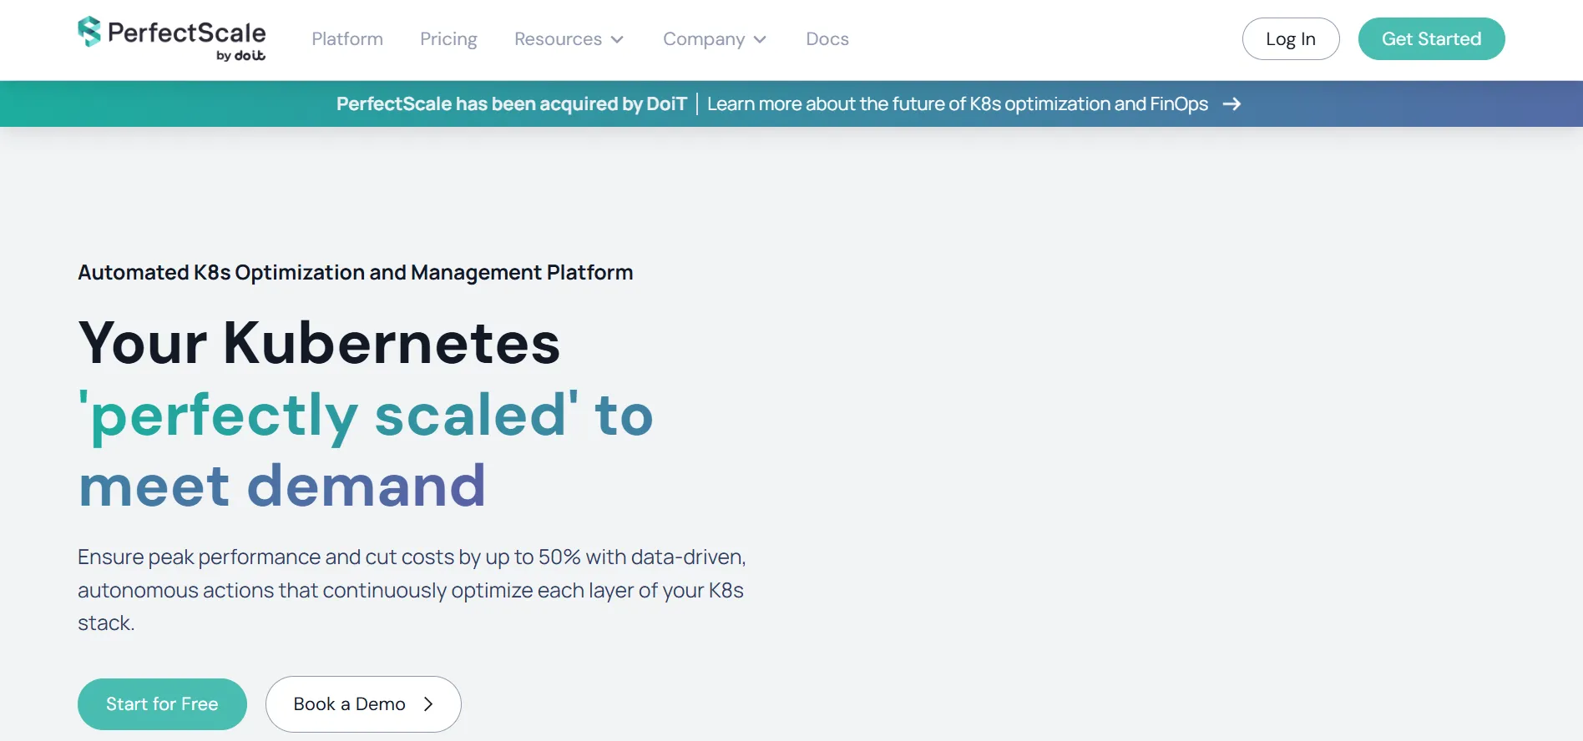
Task: Open the Platform menu item
Action: coord(347,39)
